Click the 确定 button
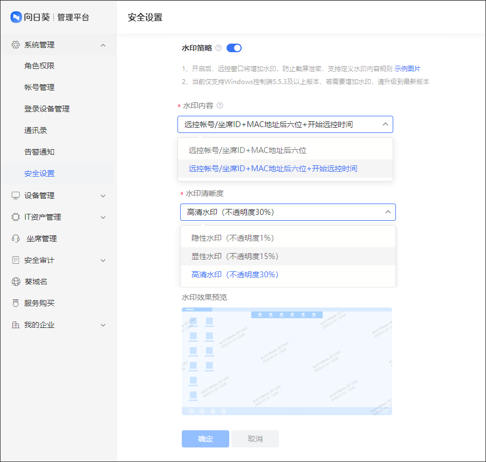The width and height of the screenshot is (486, 462). point(205,439)
